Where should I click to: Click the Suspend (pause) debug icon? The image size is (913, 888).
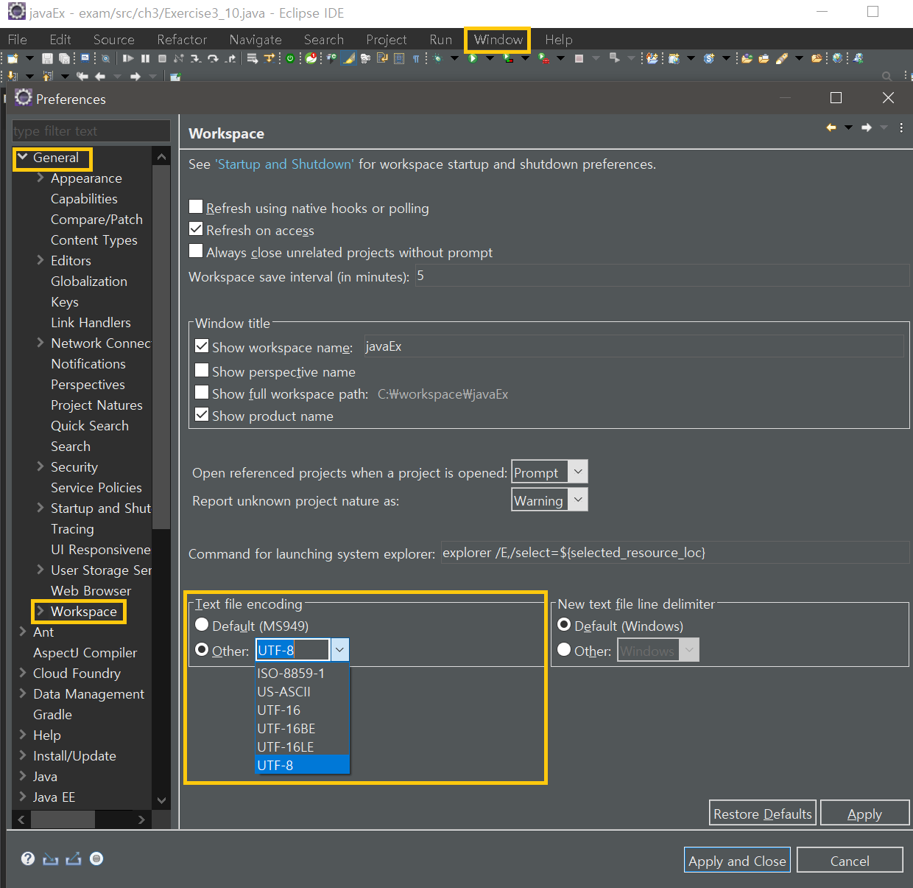click(145, 58)
